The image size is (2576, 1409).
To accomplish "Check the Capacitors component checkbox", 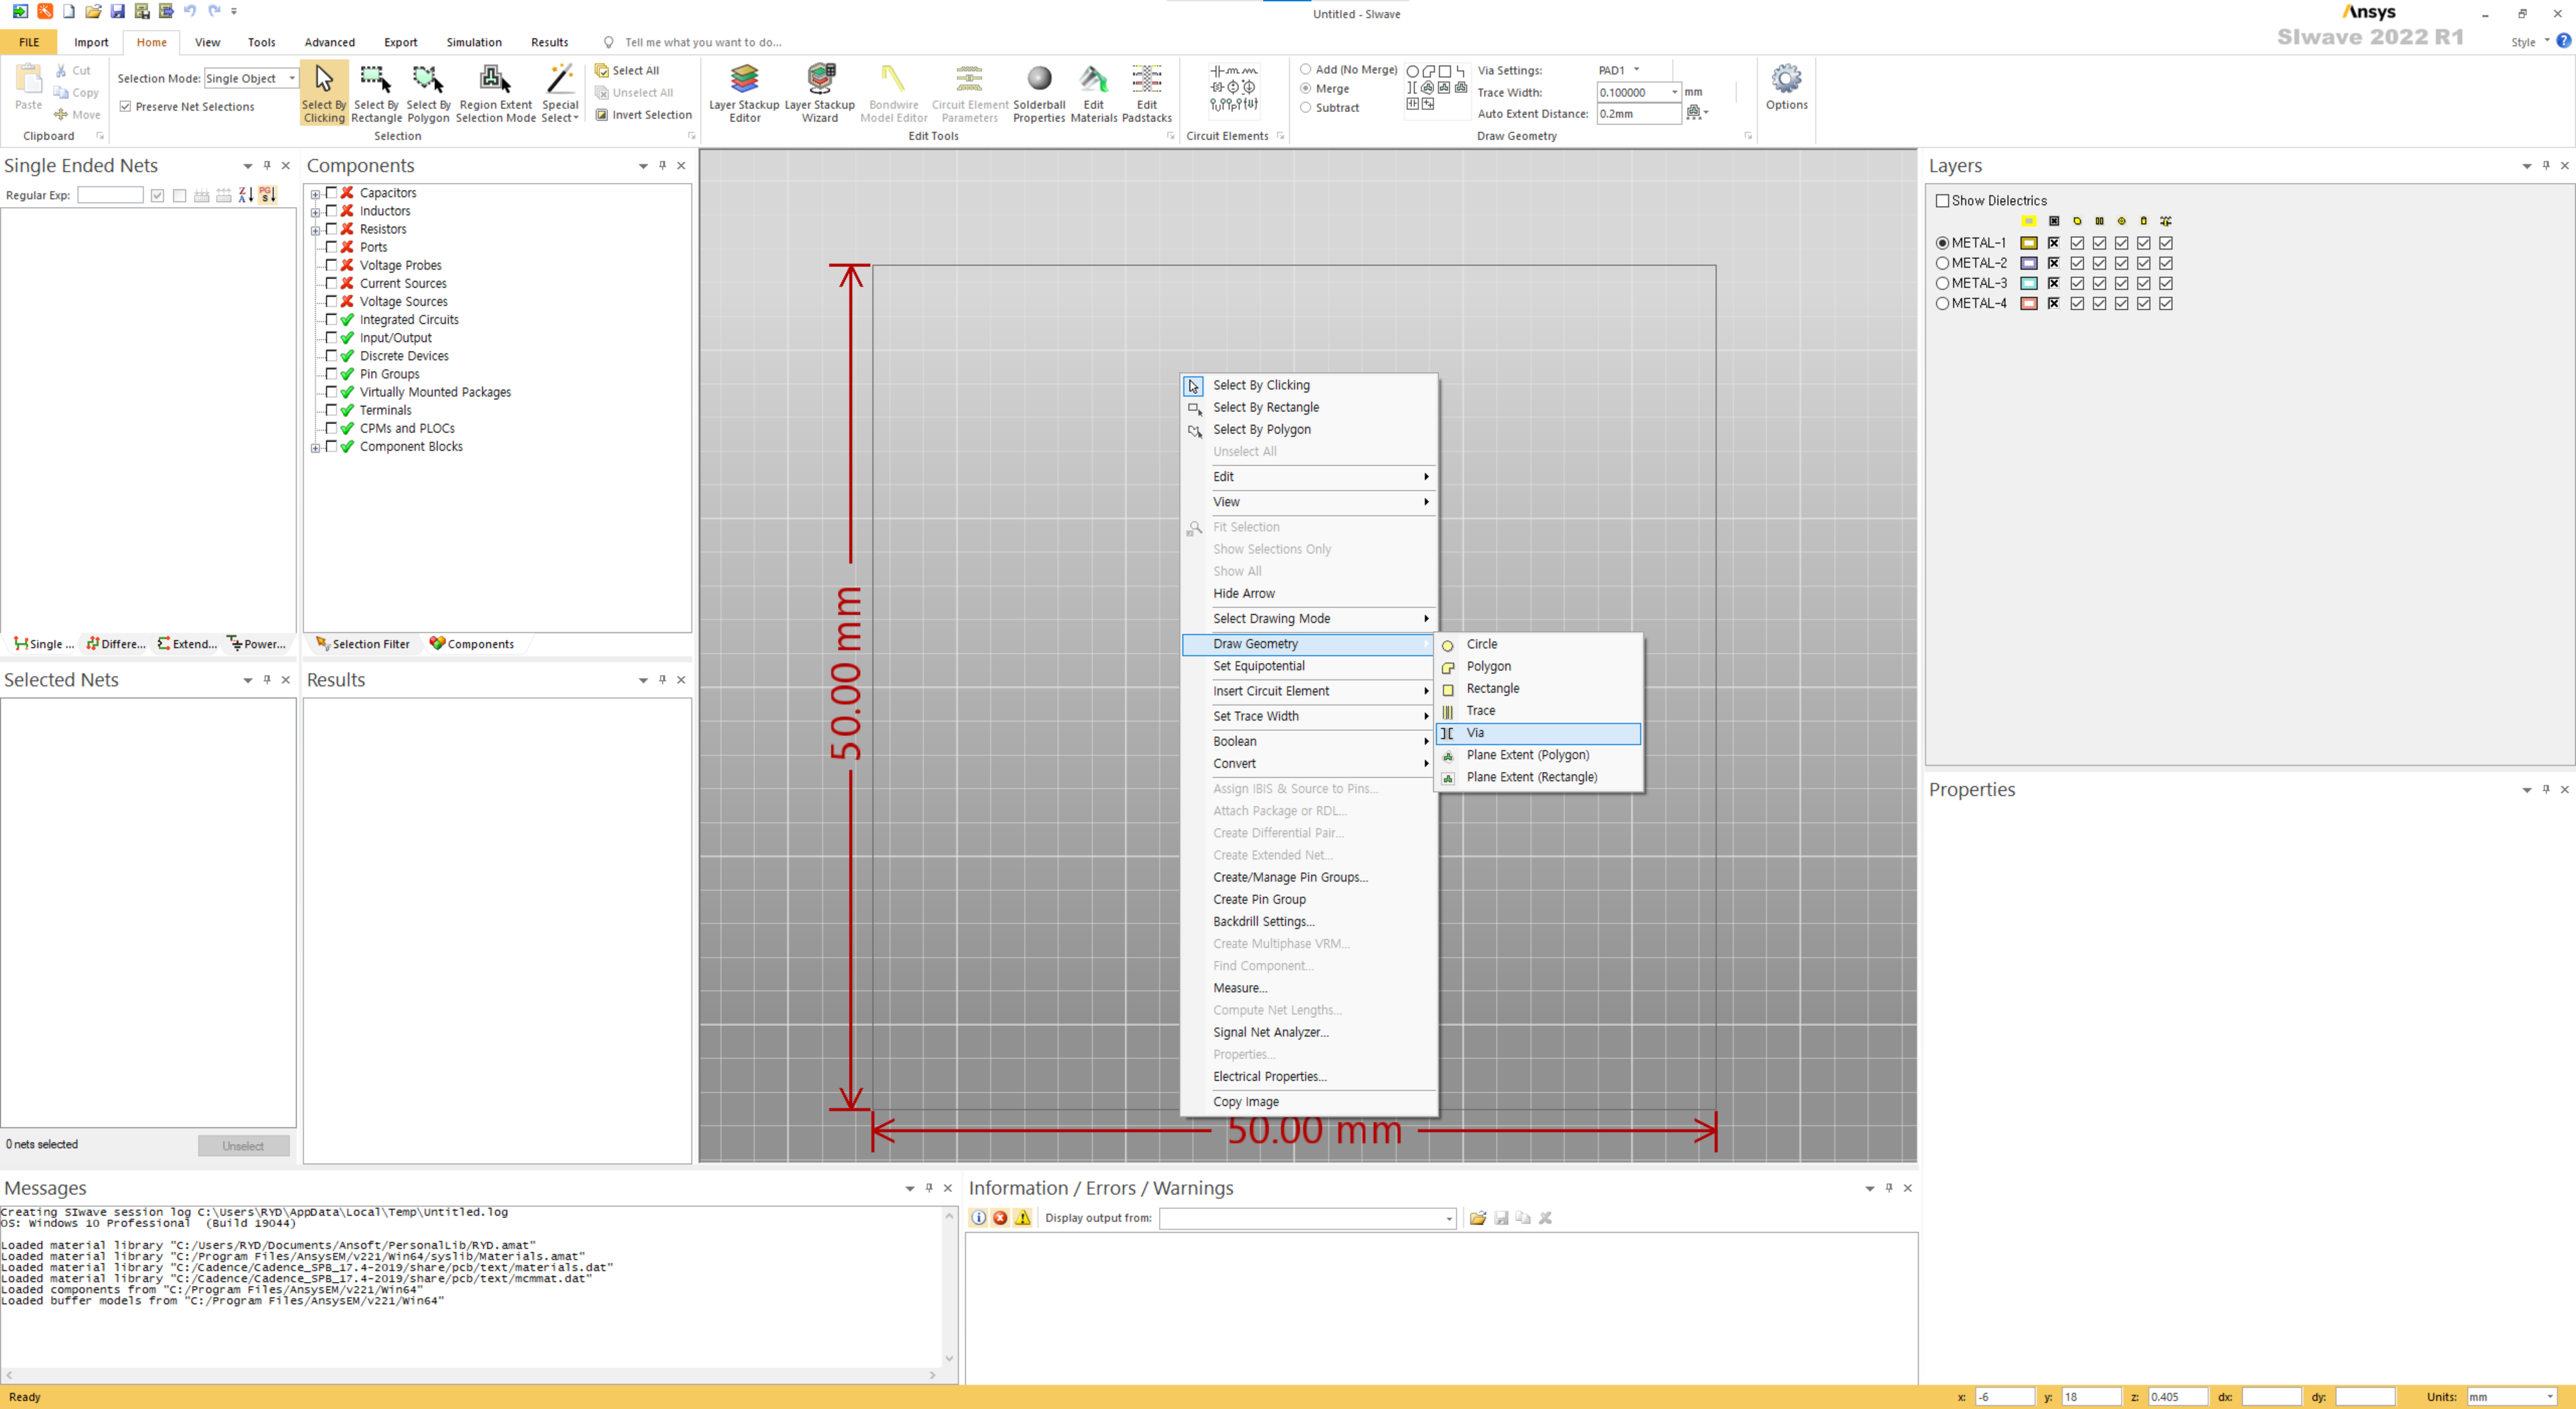I will point(331,192).
